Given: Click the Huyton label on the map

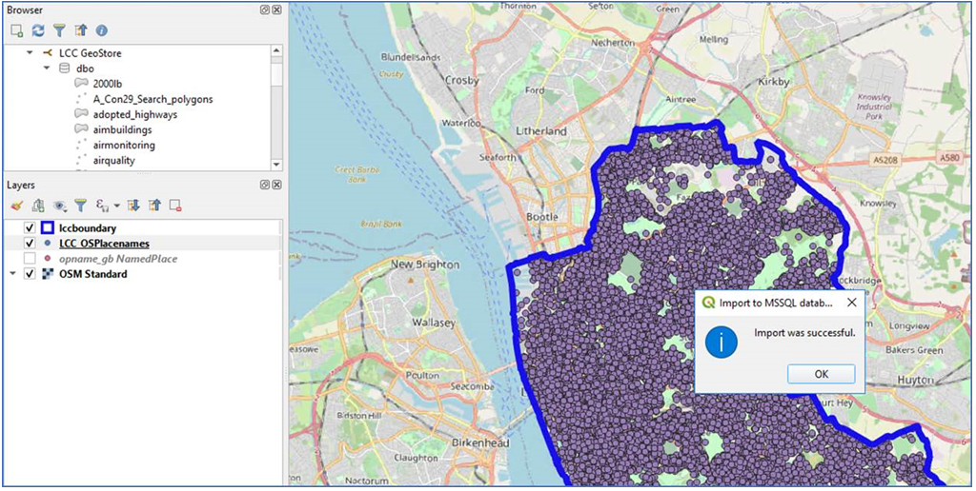Looking at the screenshot, I should point(915,379).
